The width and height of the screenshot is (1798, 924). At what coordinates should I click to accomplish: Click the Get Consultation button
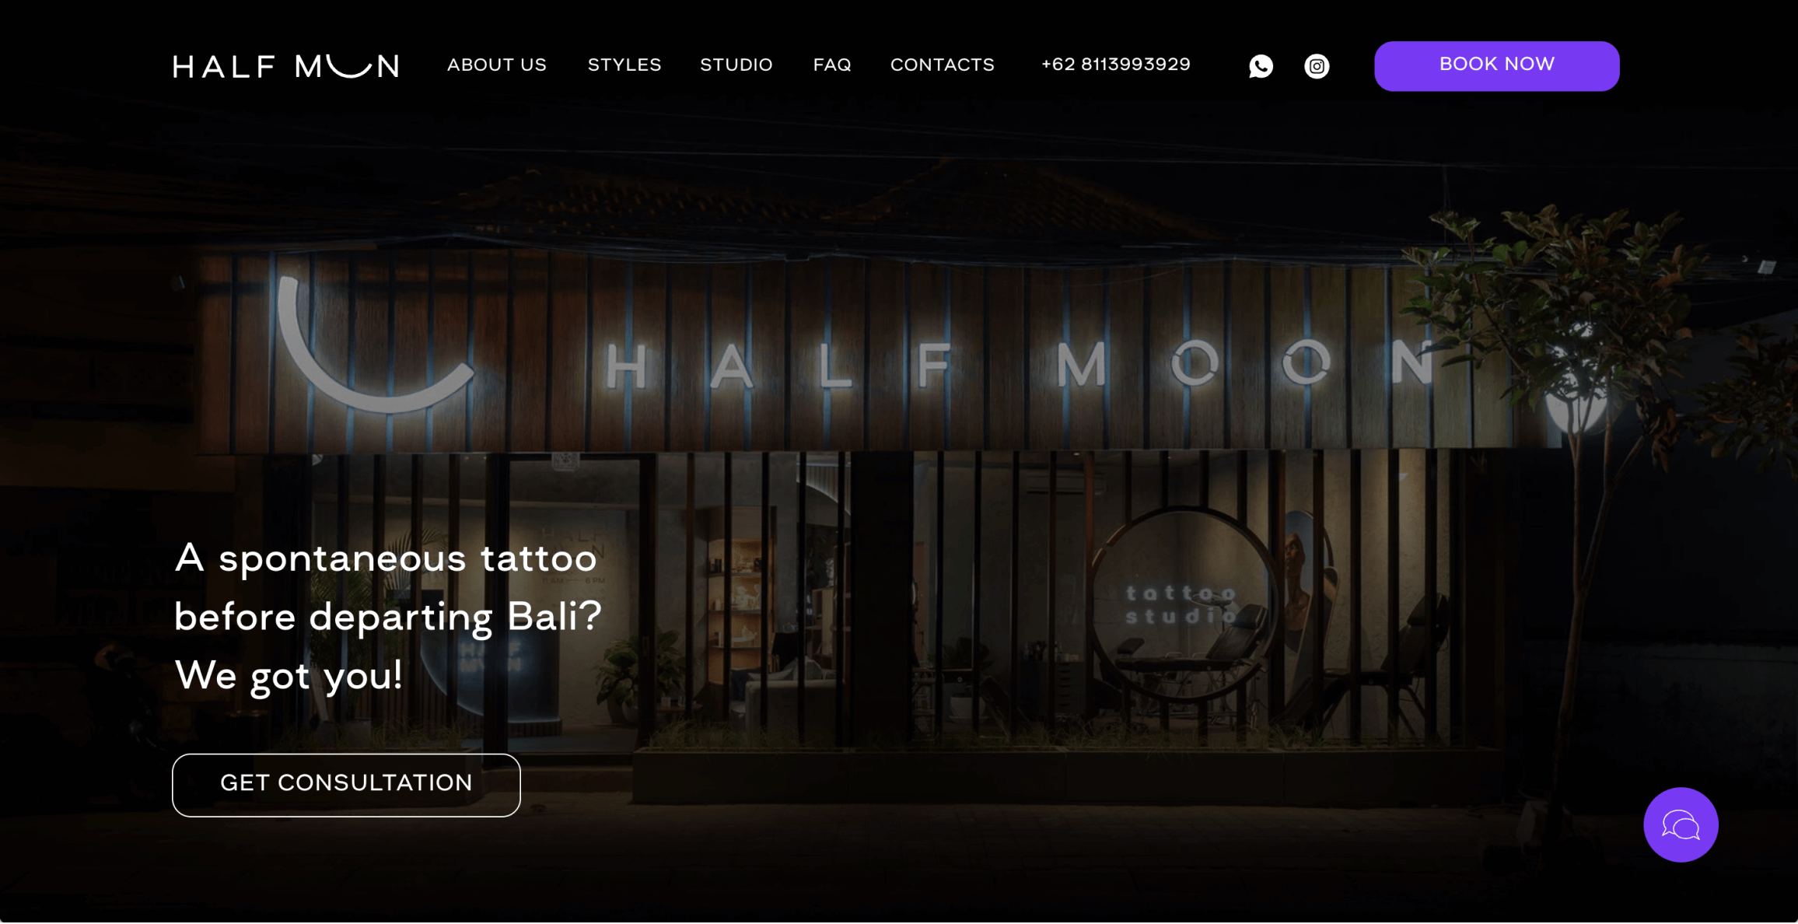346,784
